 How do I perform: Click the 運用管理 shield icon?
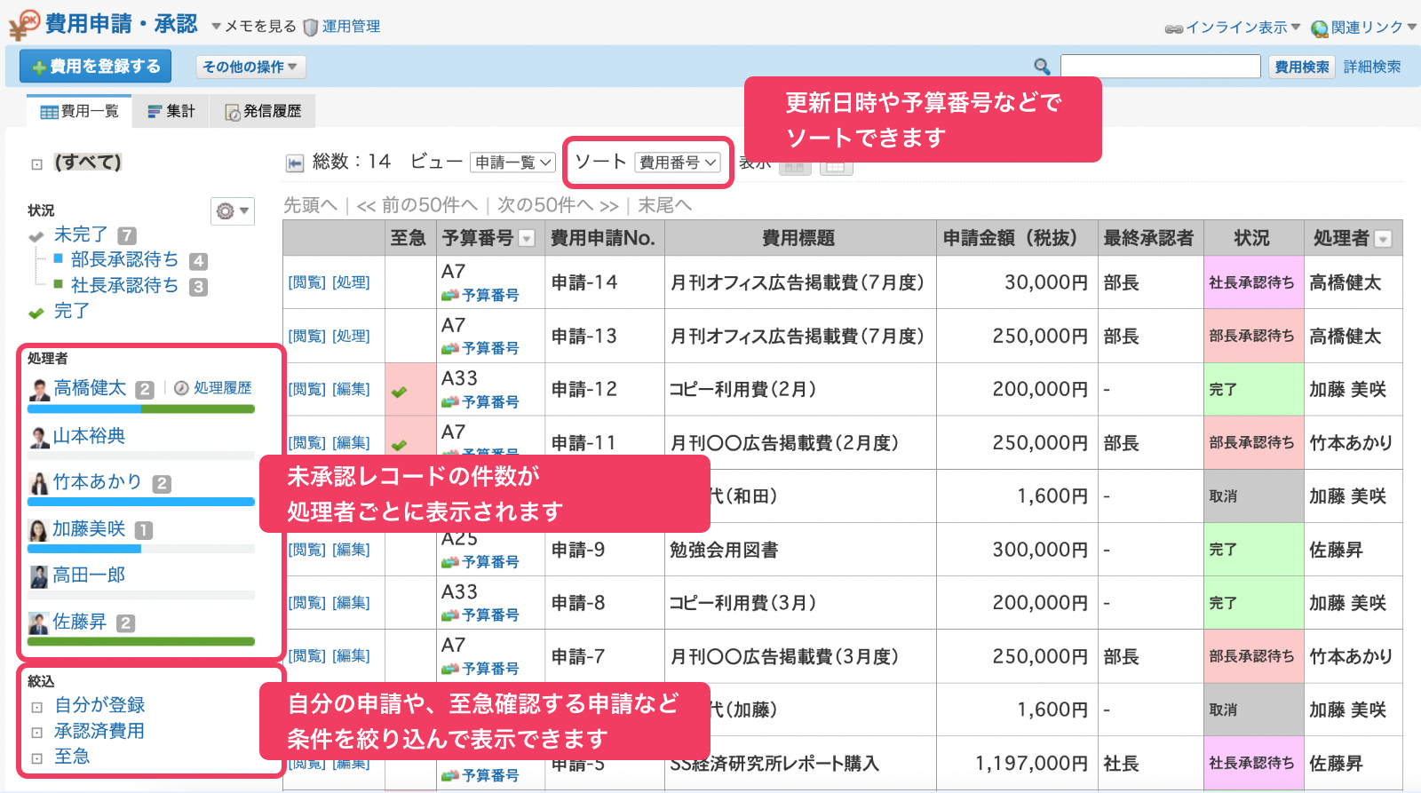(x=310, y=28)
